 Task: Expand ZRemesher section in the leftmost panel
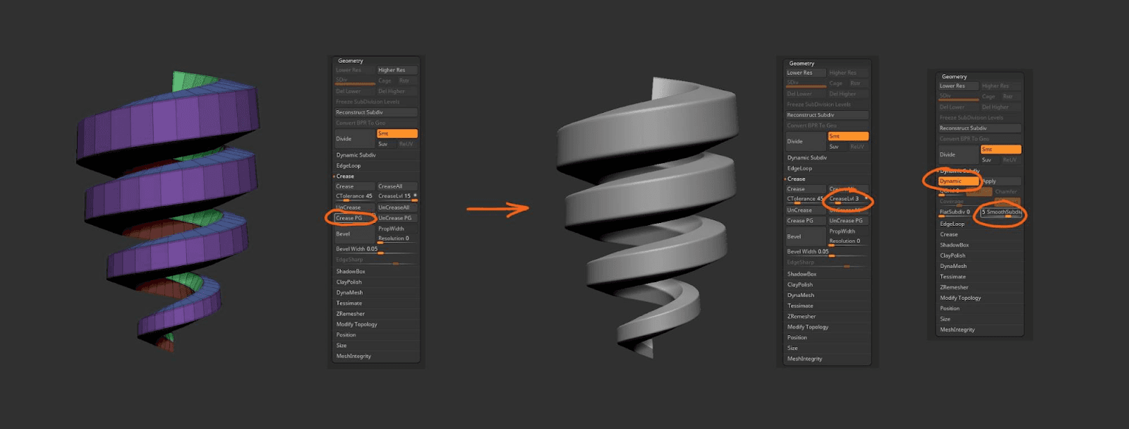tap(351, 314)
